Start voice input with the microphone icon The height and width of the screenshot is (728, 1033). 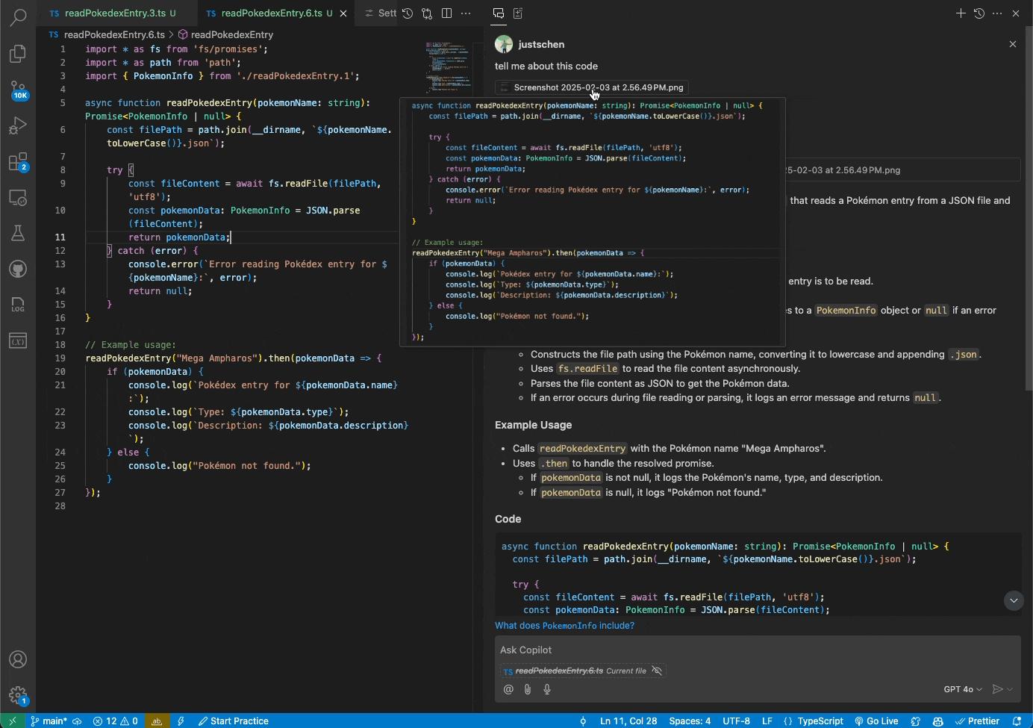coord(547,689)
